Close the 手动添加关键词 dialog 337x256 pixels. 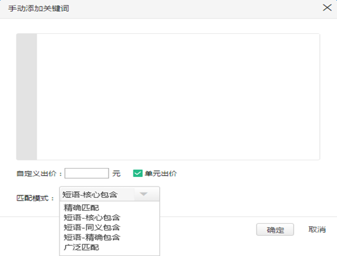click(327, 8)
